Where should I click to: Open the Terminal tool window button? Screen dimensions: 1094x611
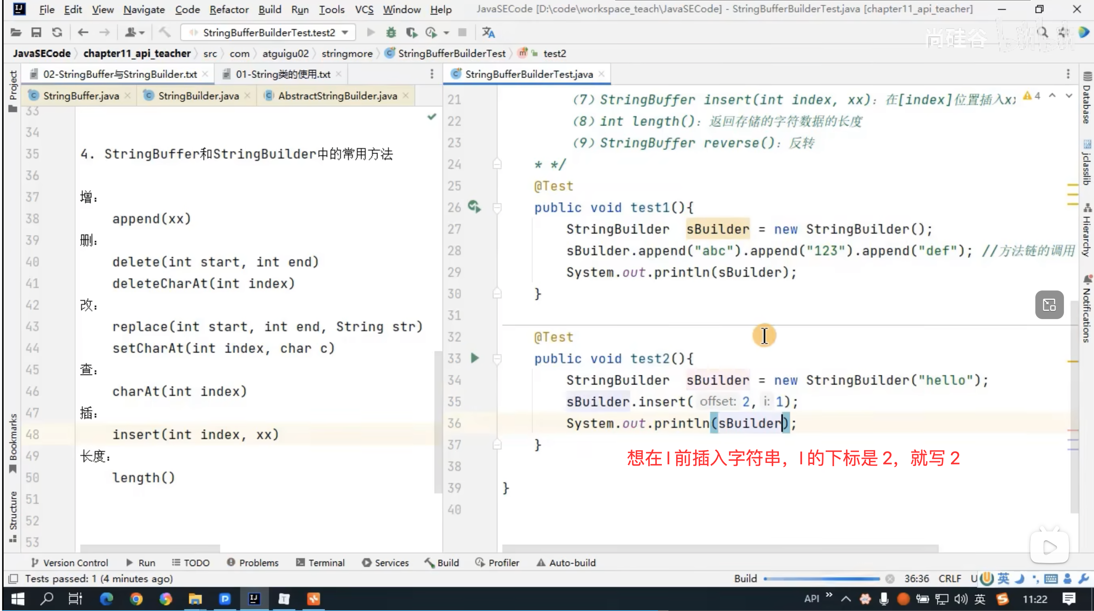[x=320, y=562]
